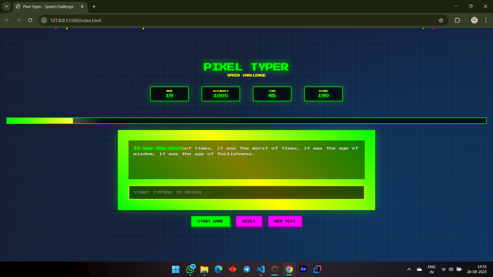Switch to Pixel Typer browser tab

(x=48, y=6)
